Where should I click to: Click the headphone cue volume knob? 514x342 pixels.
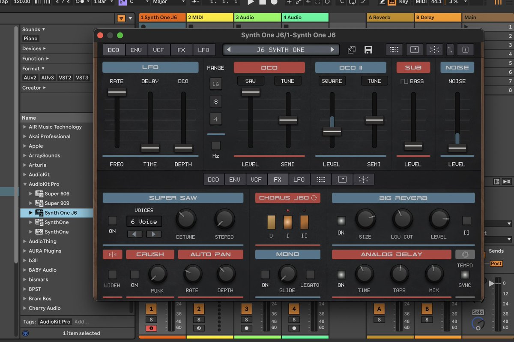tap(478, 324)
